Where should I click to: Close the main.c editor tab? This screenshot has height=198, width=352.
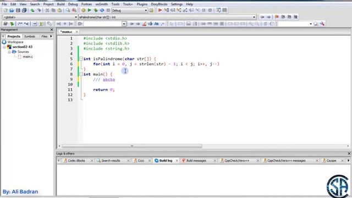77,32
